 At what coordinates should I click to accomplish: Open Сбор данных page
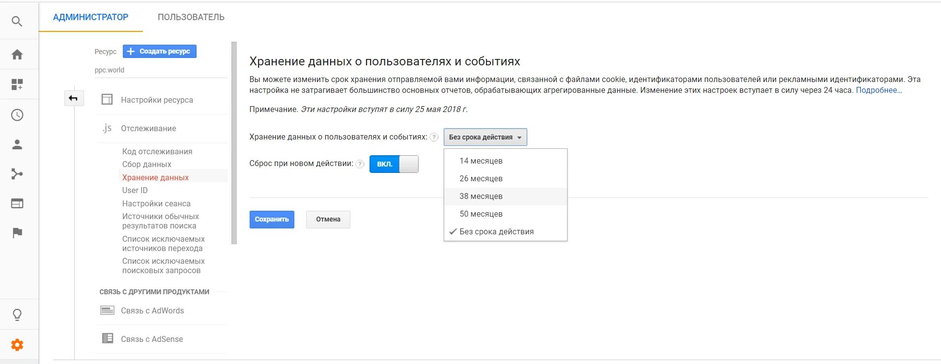point(146,165)
